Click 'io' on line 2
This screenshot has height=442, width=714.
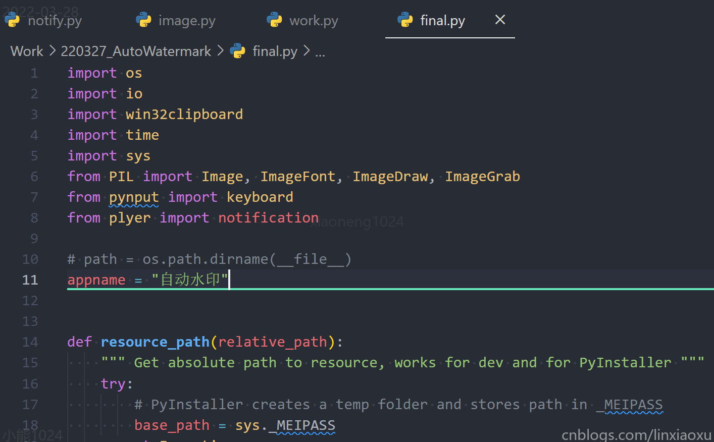[134, 94]
